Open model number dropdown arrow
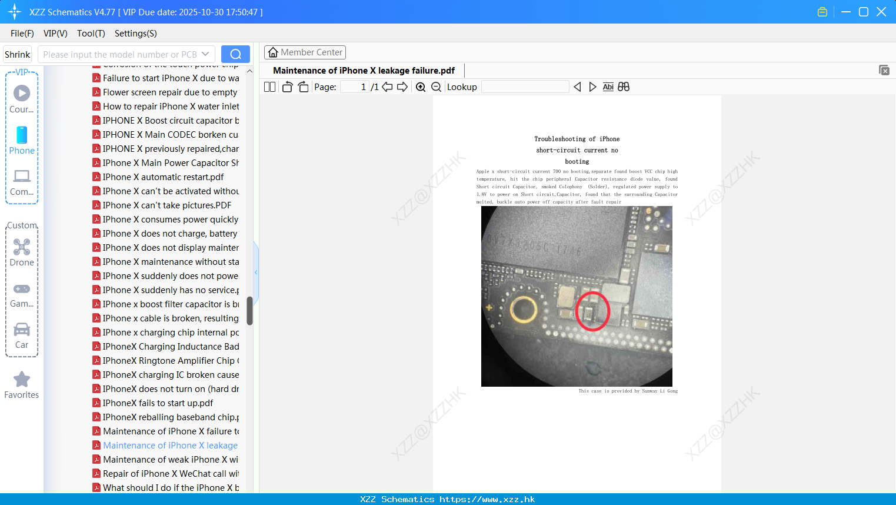Screen dimensions: 896x505 (205, 54)
